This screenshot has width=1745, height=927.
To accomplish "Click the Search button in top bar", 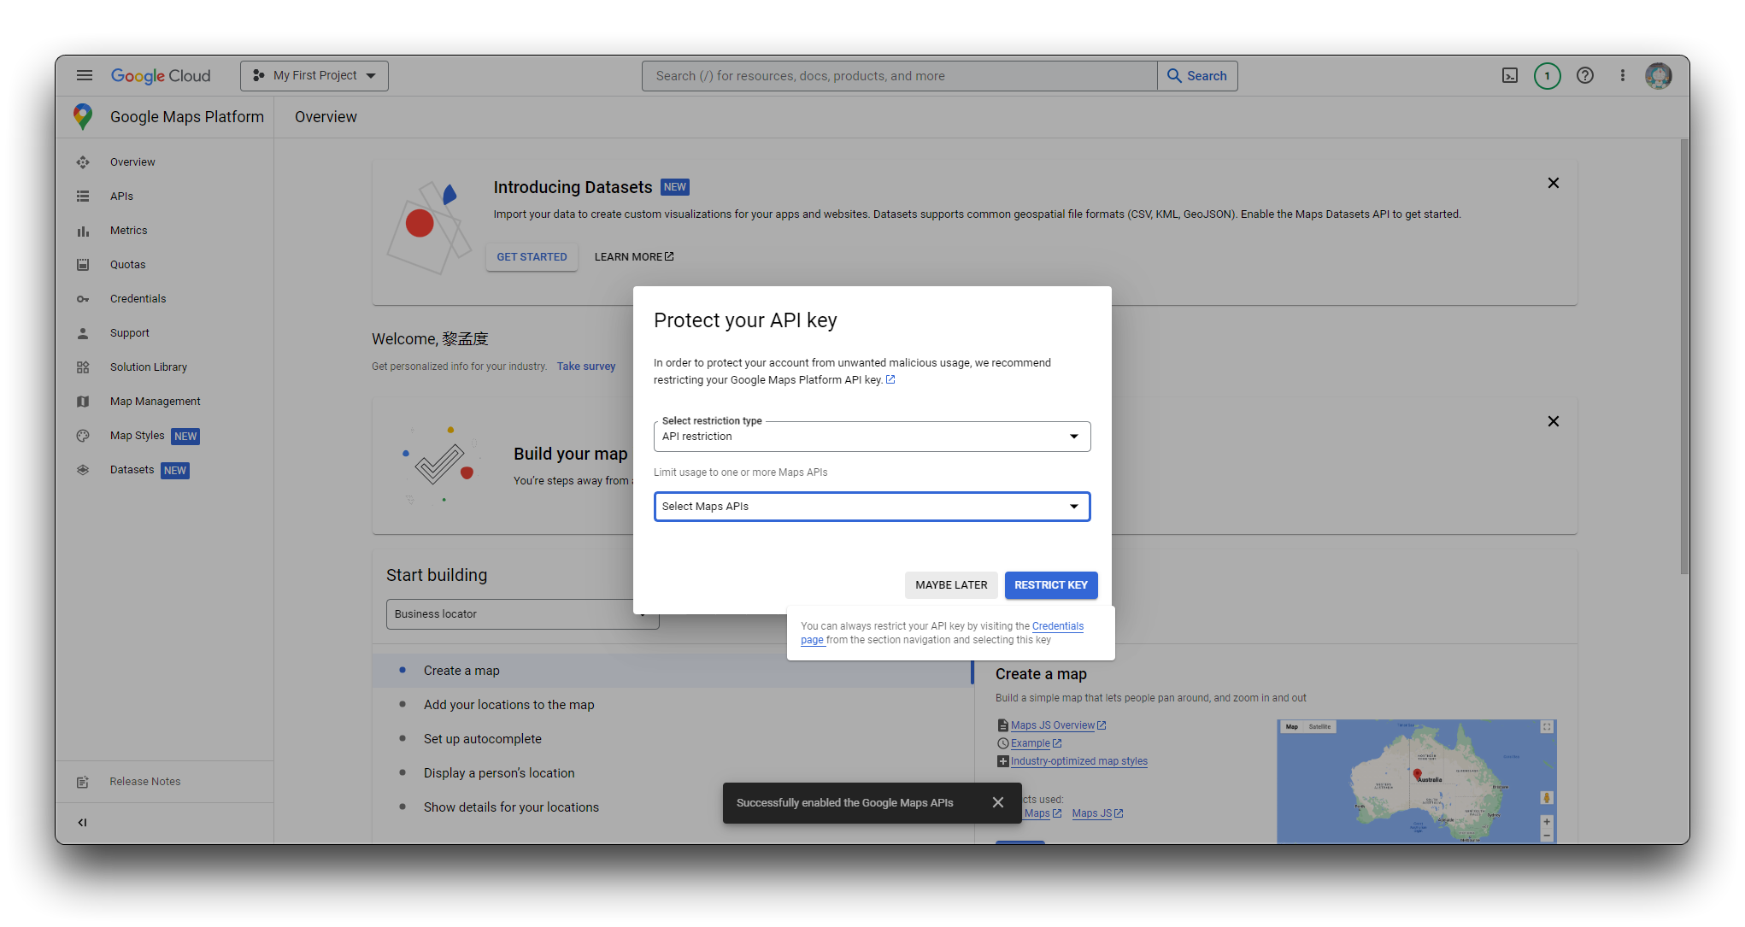I will (1197, 75).
